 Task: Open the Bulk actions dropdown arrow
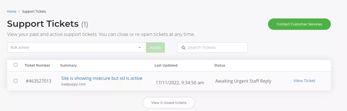pos(140,48)
